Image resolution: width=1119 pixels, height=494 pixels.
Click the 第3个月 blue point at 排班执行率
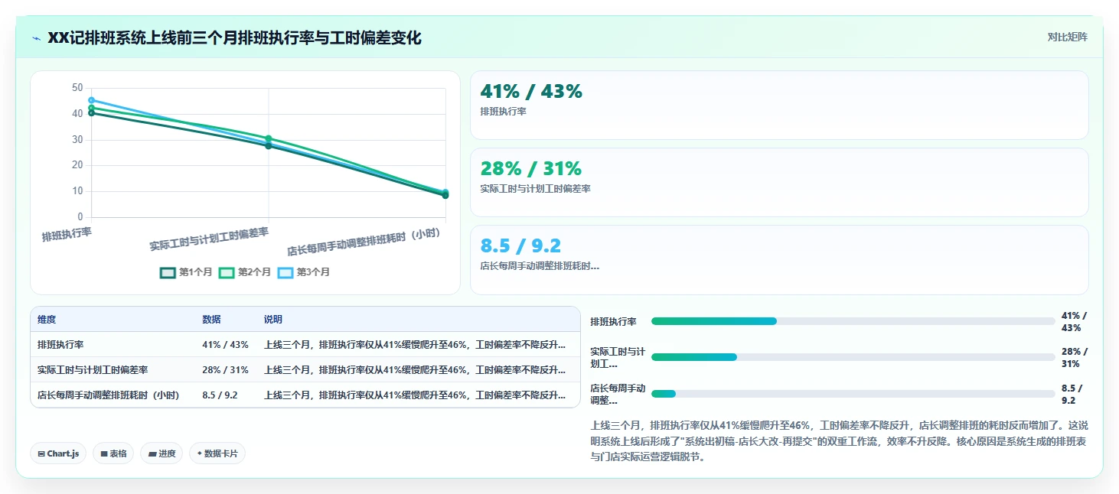[x=91, y=100]
